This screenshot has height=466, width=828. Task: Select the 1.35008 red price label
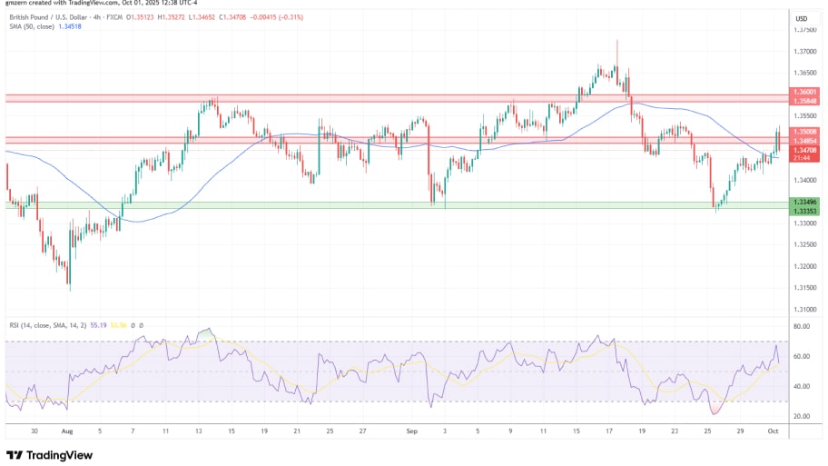click(x=804, y=132)
